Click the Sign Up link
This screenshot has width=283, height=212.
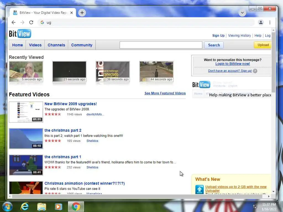click(218, 36)
